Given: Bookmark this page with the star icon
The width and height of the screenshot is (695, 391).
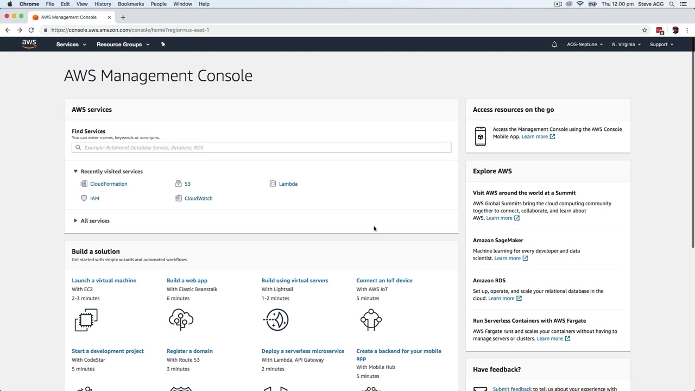Looking at the screenshot, I should [645, 30].
